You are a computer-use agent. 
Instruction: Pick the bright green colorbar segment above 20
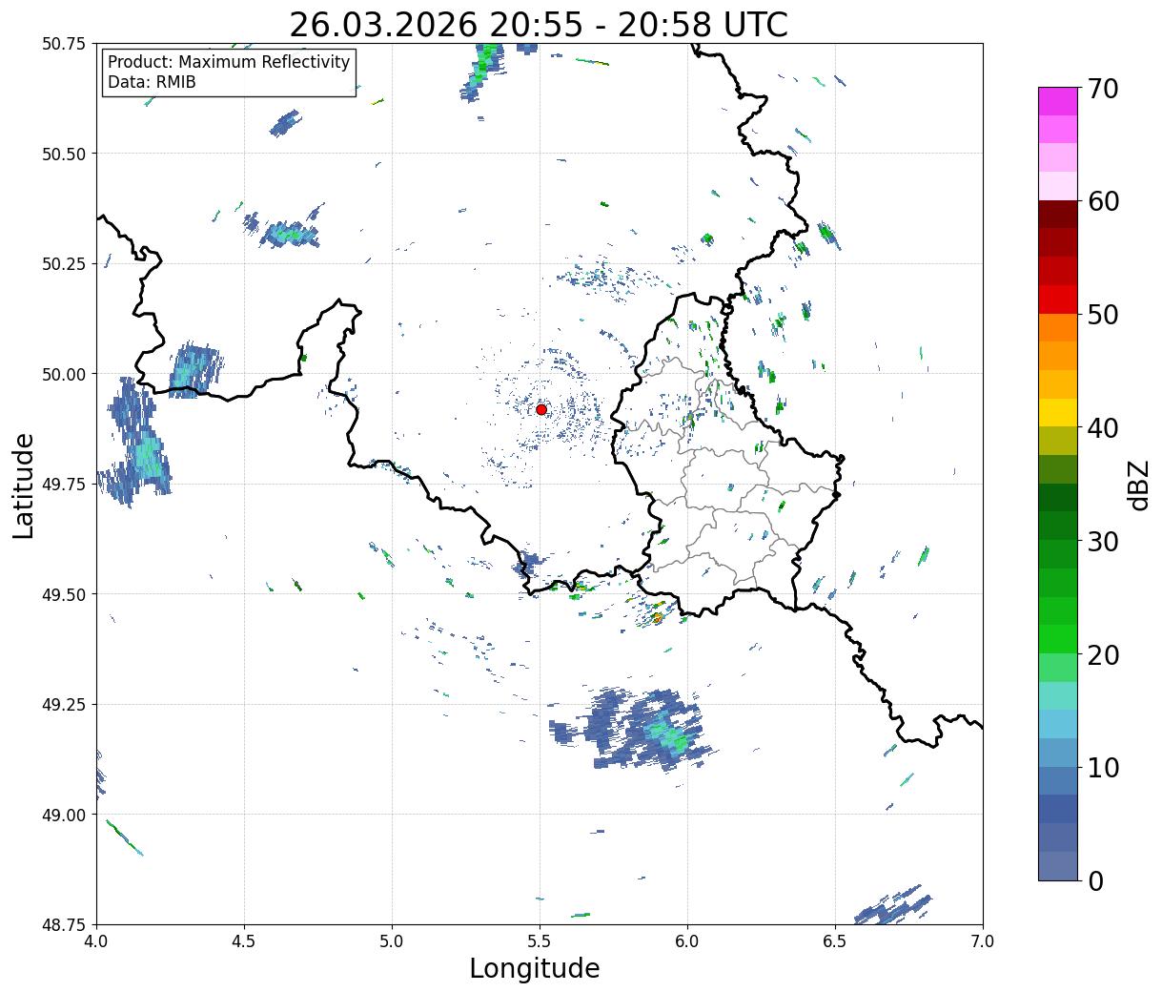coord(1058,639)
